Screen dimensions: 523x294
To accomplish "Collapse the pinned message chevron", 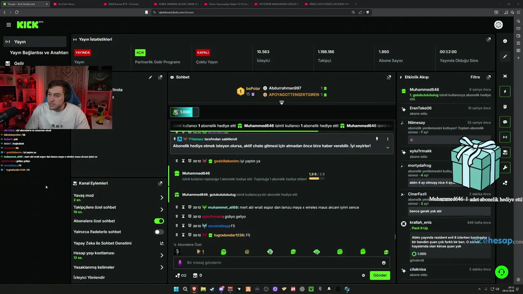I will pos(387,147).
